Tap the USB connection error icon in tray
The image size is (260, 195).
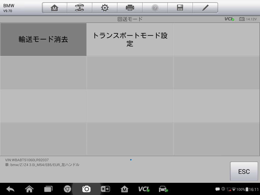pos(229,189)
